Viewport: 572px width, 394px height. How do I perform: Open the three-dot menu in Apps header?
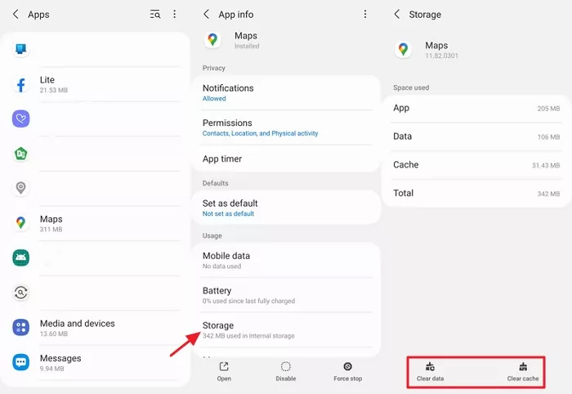point(174,15)
